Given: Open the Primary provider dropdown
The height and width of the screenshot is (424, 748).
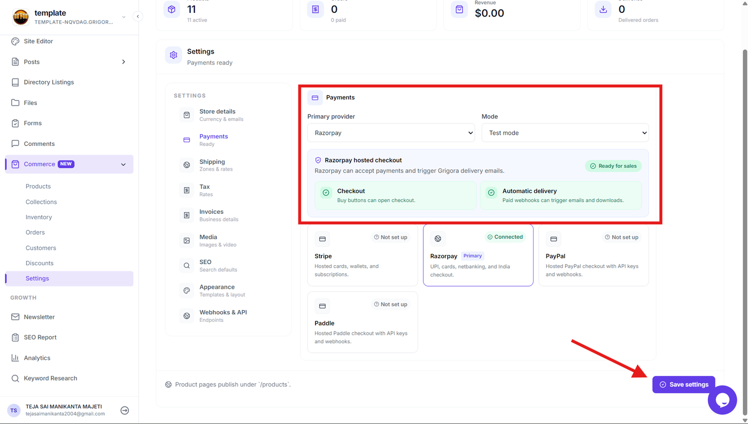Looking at the screenshot, I should (391, 133).
